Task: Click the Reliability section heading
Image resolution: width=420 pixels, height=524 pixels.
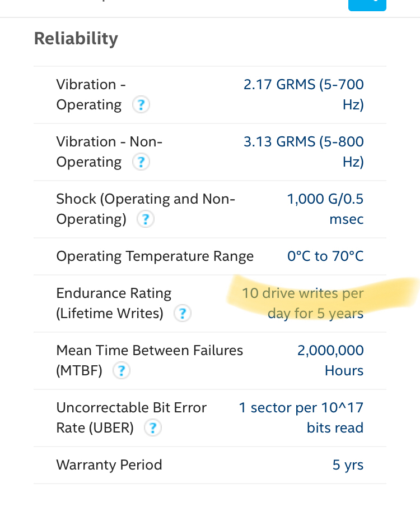Action: pos(76,39)
